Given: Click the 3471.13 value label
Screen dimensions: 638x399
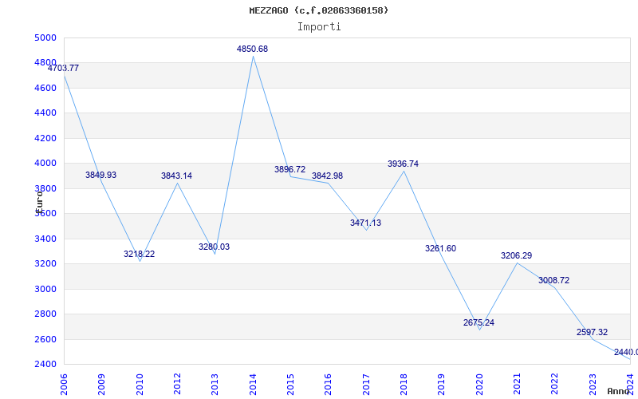Looking at the screenshot, I should 365,223.
